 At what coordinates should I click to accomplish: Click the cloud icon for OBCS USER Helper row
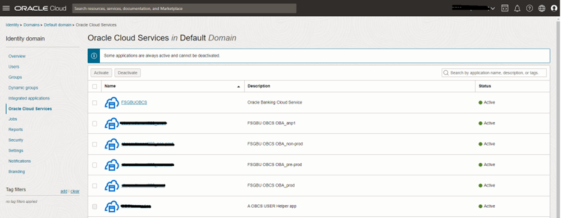[111, 207]
